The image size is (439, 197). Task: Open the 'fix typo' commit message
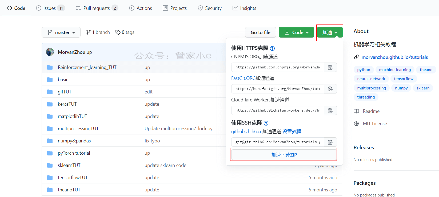click(x=152, y=141)
